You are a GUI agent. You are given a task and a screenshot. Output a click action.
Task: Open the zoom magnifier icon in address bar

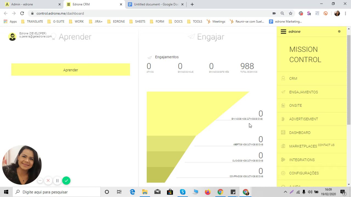(282, 13)
